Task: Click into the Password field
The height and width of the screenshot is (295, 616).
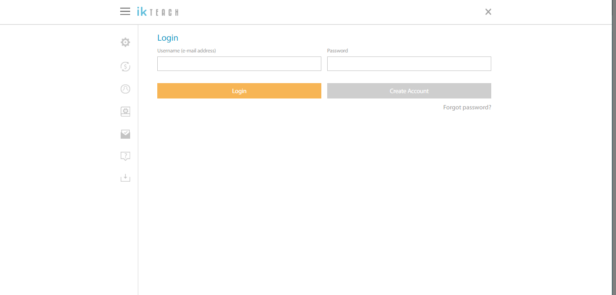Action: click(x=409, y=64)
